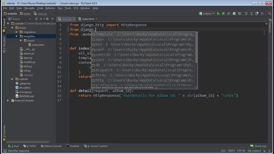The height and width of the screenshot is (154, 274).
Task: Collapse templates/music subfolder
Action: pyautogui.click(x=21, y=41)
